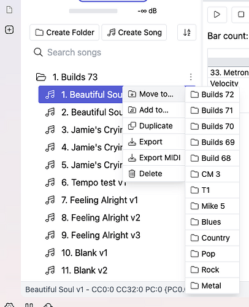Move the song to Builds 72 folder

click(212, 95)
